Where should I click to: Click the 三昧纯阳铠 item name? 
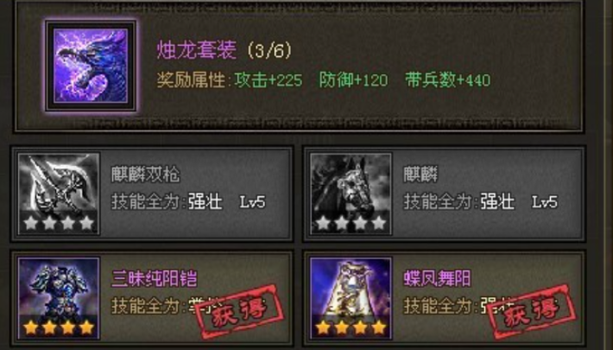click(154, 278)
